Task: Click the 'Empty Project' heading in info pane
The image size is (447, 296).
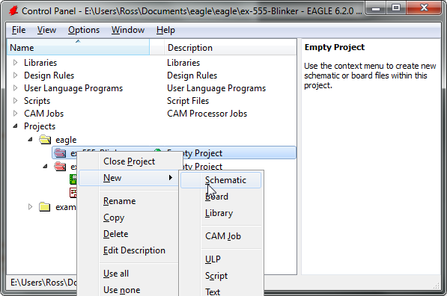Action: [335, 47]
